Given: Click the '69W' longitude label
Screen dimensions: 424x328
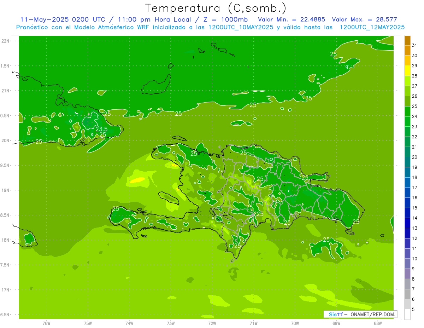Looking at the screenshot, I should [x=336, y=323].
